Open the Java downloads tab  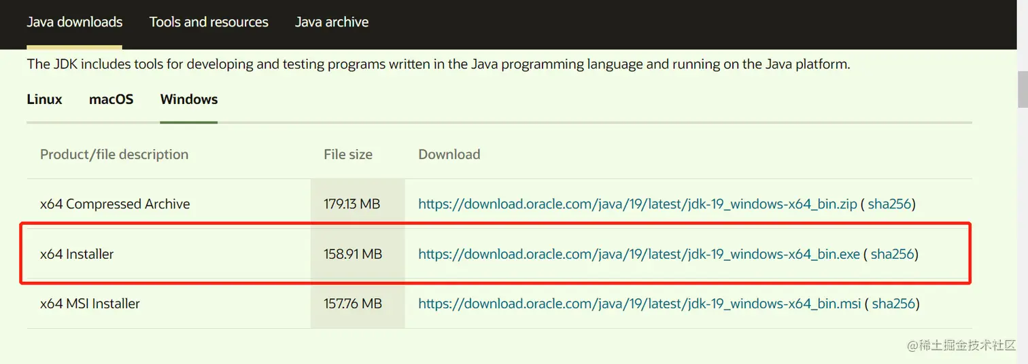click(x=75, y=22)
